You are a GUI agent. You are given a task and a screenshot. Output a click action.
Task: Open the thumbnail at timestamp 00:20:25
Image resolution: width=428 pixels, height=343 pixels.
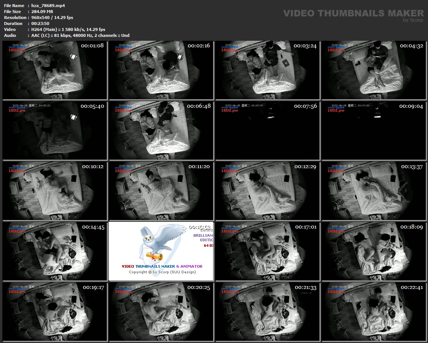coord(161,312)
